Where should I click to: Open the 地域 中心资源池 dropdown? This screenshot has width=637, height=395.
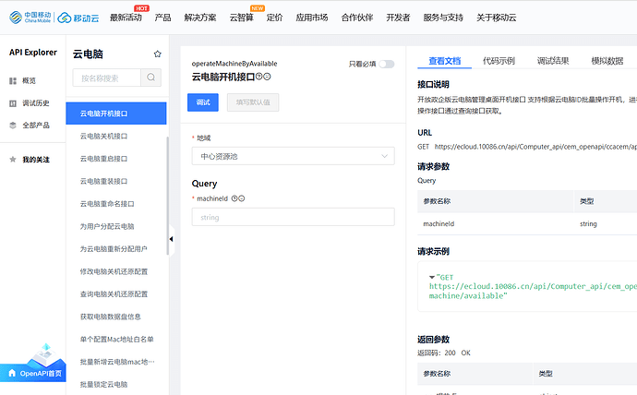click(x=293, y=156)
